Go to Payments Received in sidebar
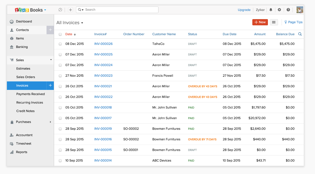Image resolution: width=315 pixels, height=174 pixels. [x=30, y=94]
